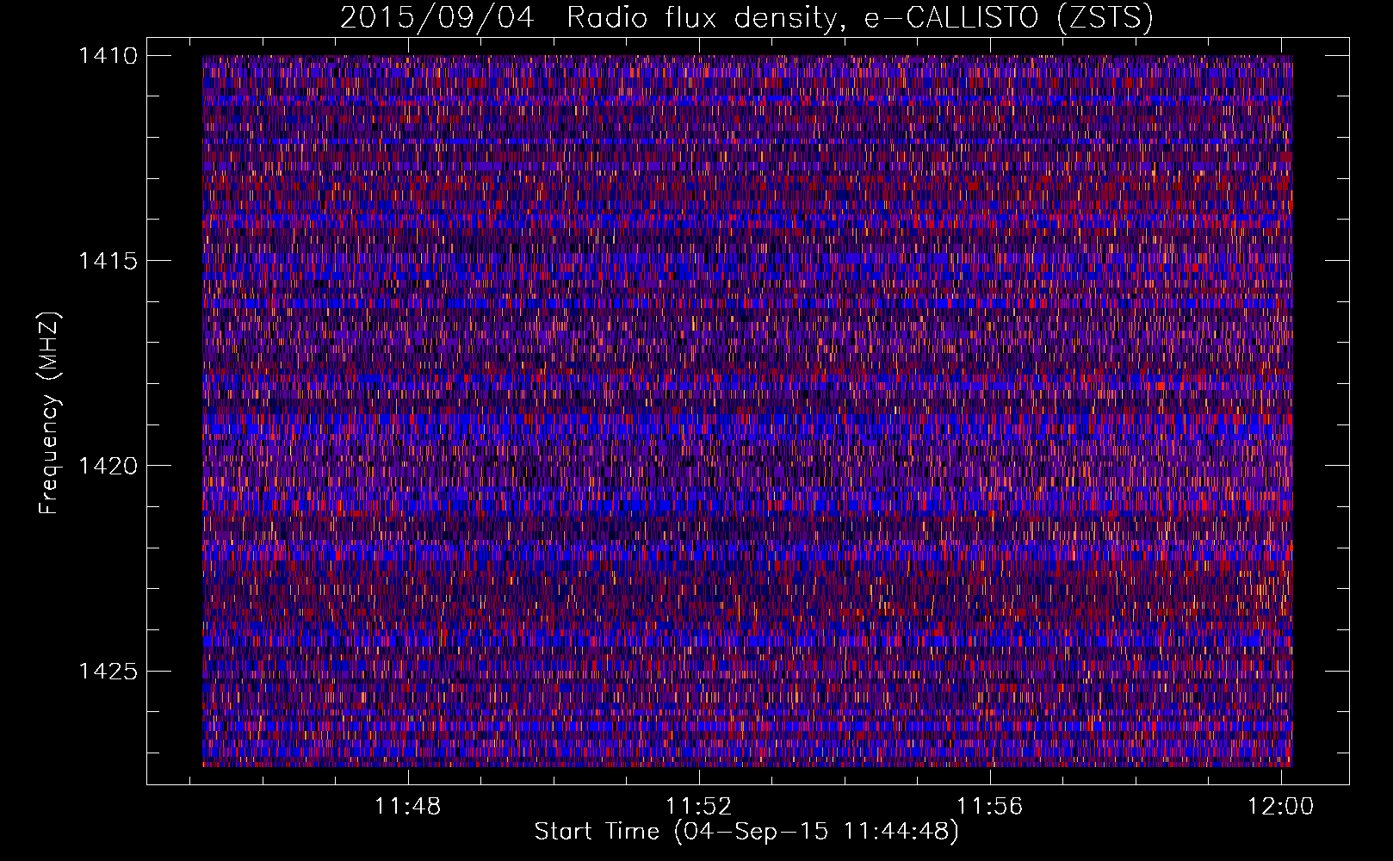Click the 11:48 time tick label
1393x861 pixels.
coord(408,806)
